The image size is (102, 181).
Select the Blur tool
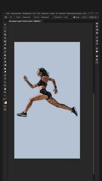(x=5, y=68)
